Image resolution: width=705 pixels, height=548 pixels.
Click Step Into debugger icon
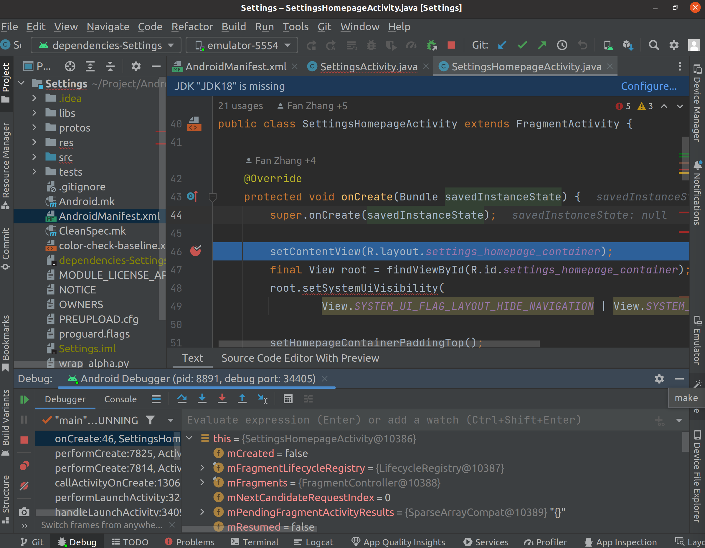point(202,399)
